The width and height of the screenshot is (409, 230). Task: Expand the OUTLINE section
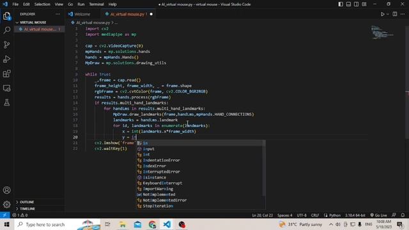39,202
